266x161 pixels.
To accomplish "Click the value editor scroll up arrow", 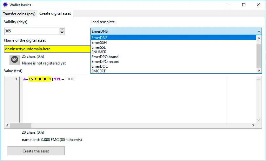I will [258, 79].
